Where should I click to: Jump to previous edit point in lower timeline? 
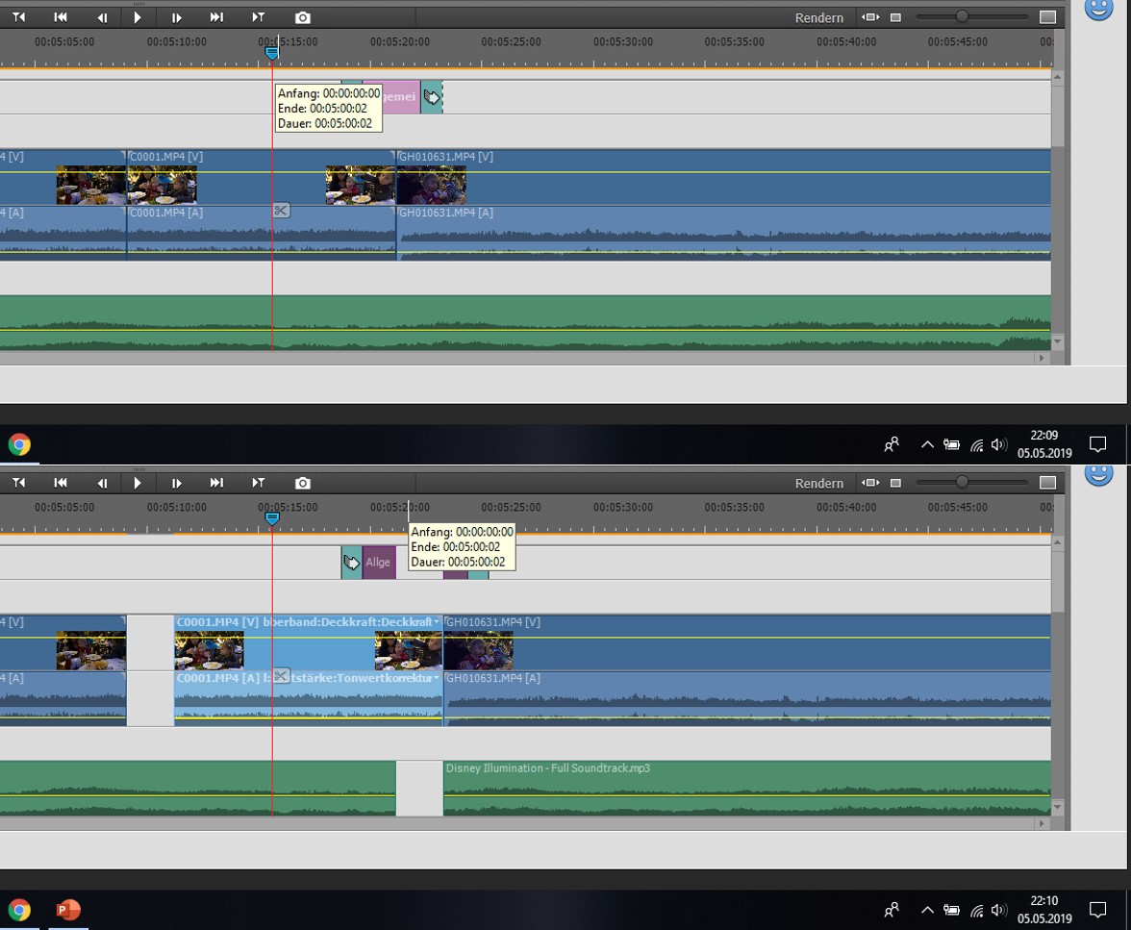tap(19, 483)
